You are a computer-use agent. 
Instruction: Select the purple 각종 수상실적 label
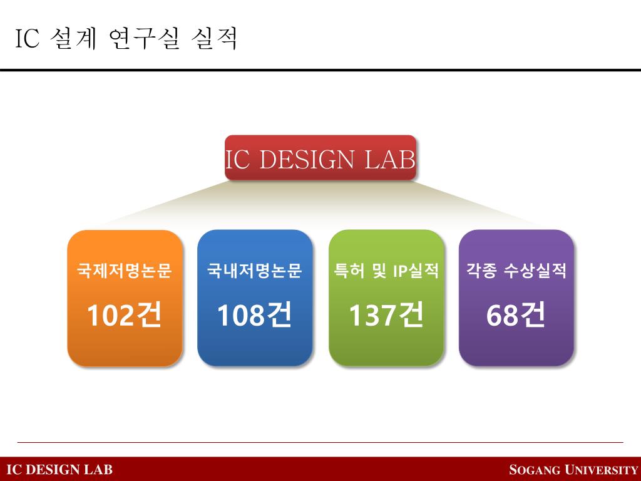tap(516, 271)
